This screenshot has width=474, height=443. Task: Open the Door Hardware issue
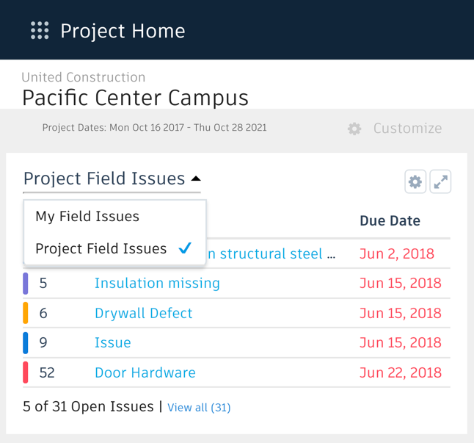pyautogui.click(x=145, y=372)
